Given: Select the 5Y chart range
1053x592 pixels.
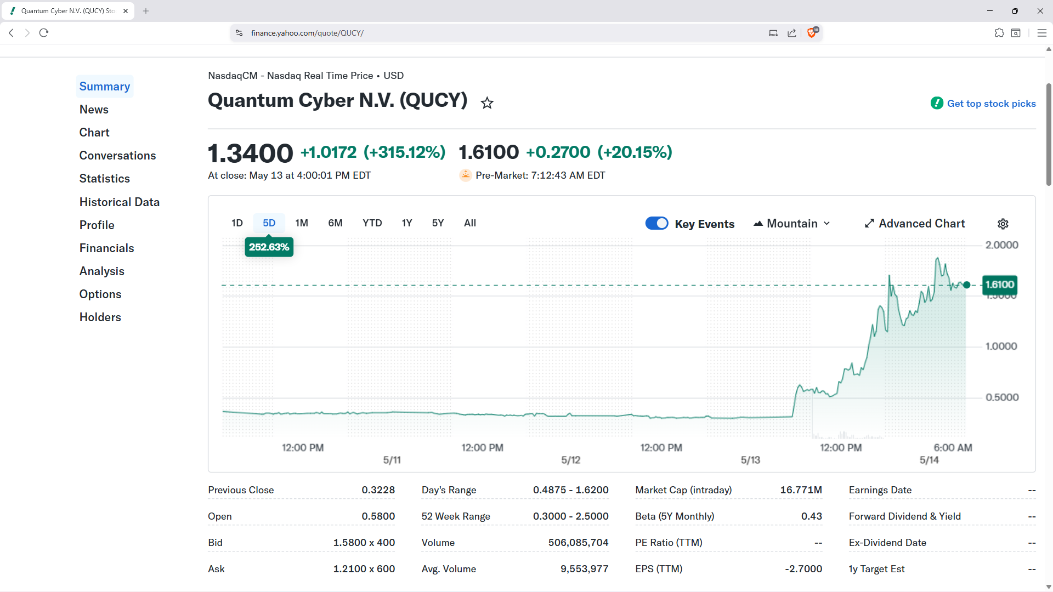Looking at the screenshot, I should 438,223.
